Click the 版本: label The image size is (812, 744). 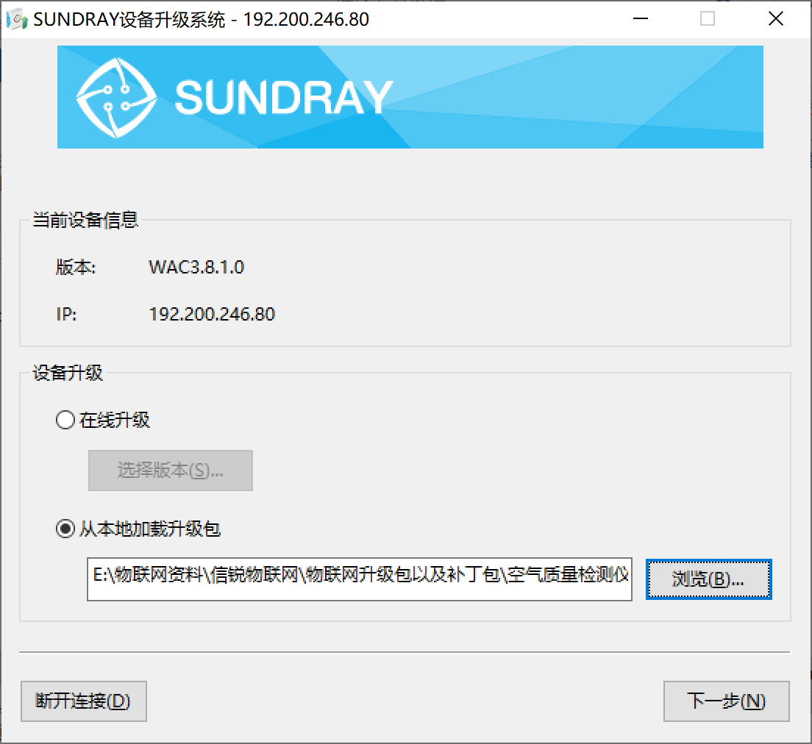[76, 267]
